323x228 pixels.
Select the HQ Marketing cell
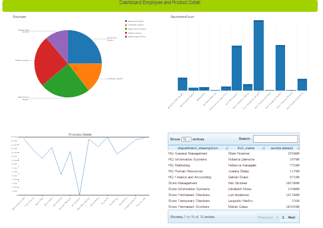click(179, 165)
